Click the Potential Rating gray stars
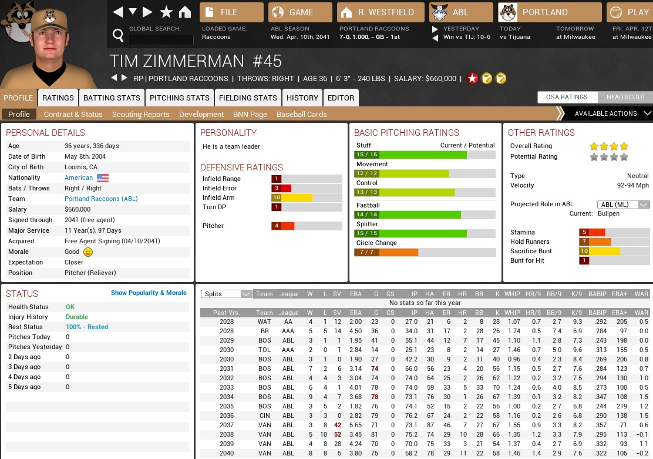 [x=609, y=157]
